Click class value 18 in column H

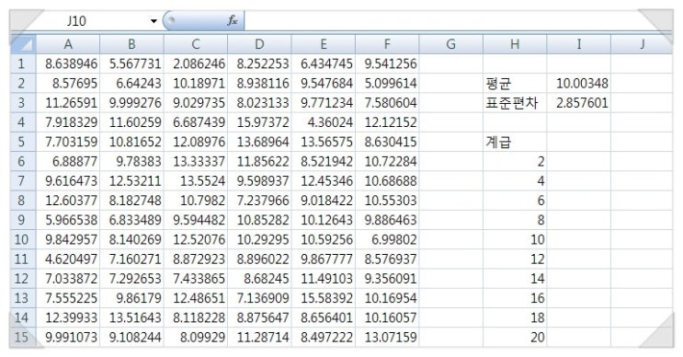click(515, 317)
